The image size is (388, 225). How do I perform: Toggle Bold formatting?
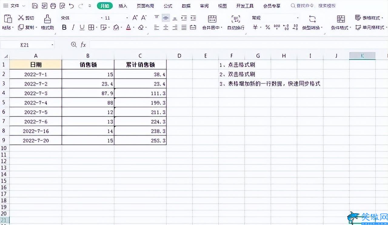coord(64,27)
